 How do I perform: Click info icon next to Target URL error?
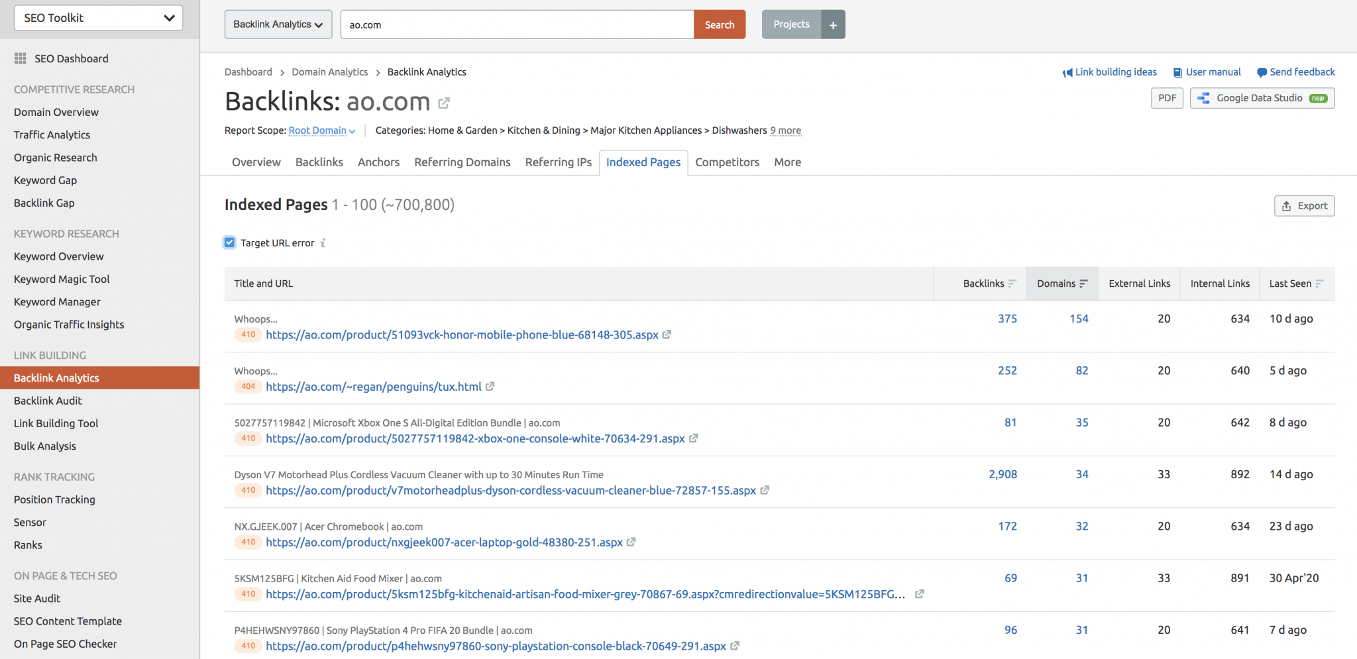point(323,243)
